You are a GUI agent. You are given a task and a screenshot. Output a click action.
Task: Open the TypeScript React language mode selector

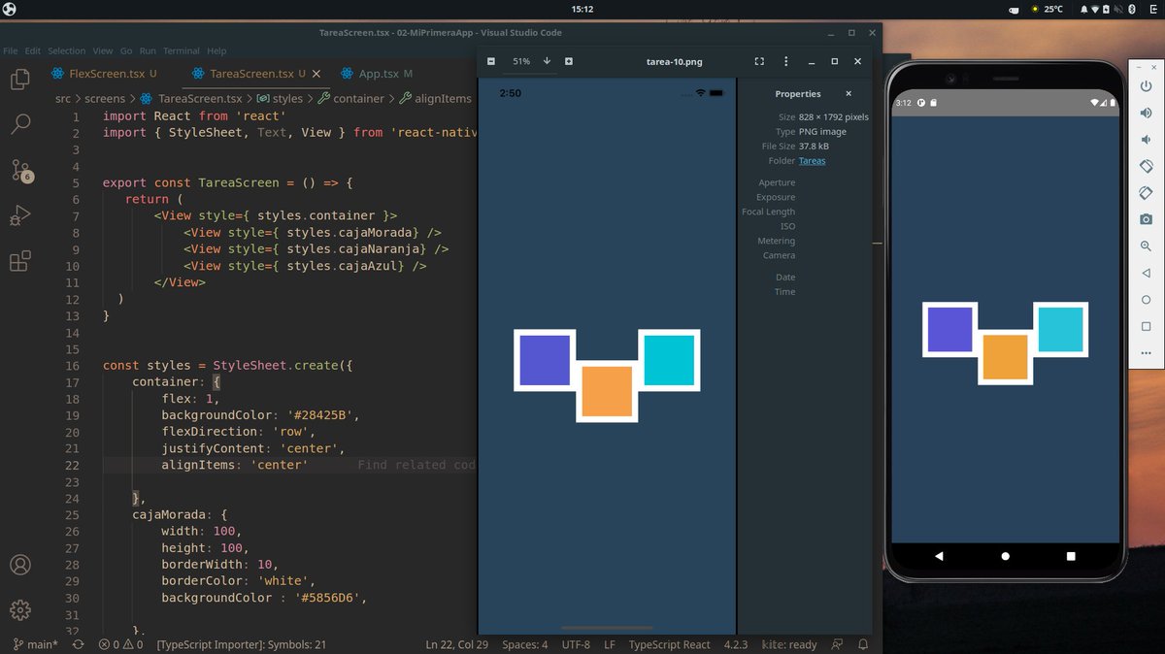coord(670,644)
